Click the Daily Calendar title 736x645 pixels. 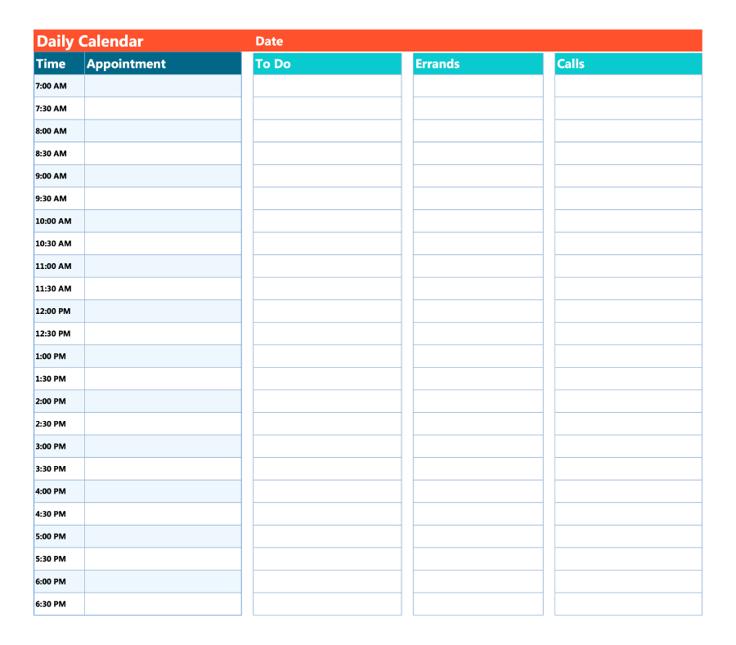click(x=90, y=41)
